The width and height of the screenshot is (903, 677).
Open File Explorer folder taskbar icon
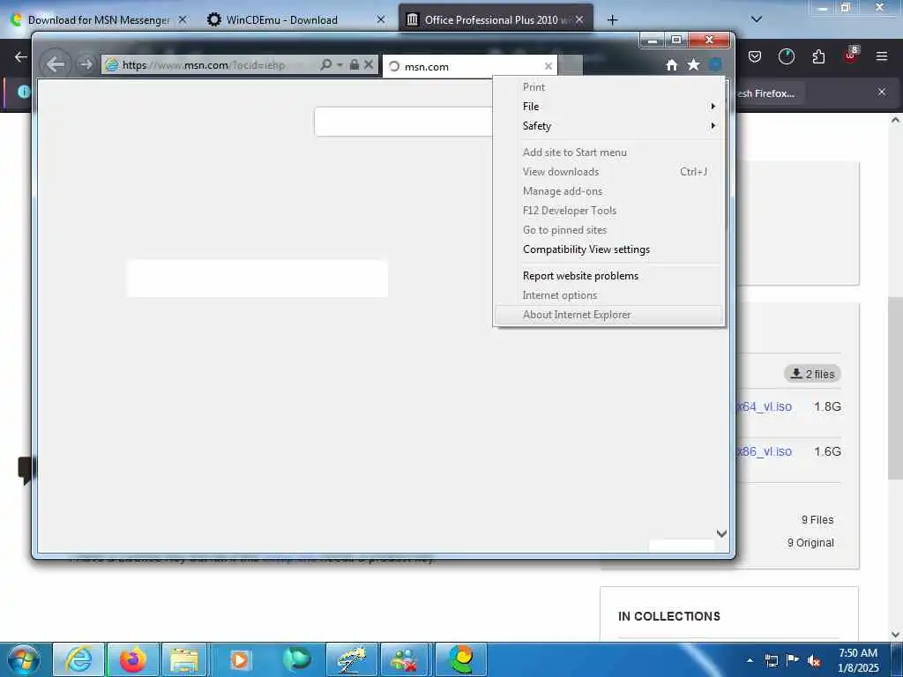click(184, 660)
